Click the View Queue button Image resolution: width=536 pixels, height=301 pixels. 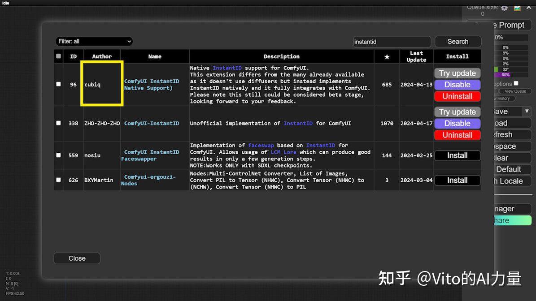[x=517, y=91]
